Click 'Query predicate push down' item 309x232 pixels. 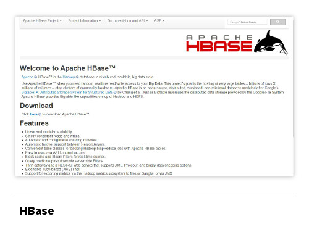click(x=64, y=161)
